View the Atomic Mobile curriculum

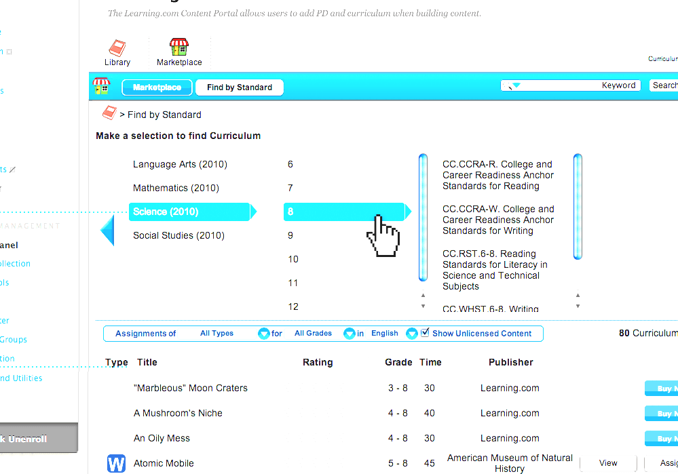[608, 462]
